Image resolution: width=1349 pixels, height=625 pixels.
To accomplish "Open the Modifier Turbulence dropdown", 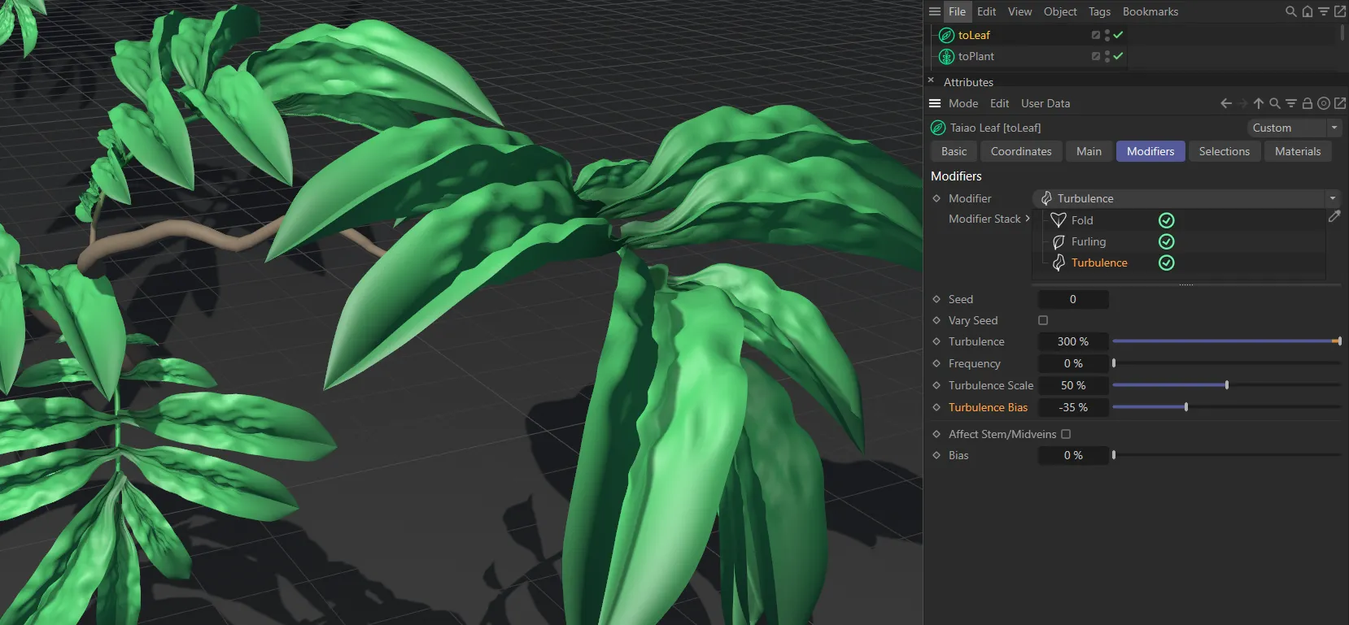I will (1186, 198).
